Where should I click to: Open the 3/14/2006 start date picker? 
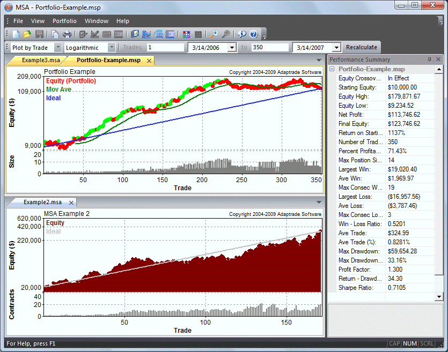(x=232, y=48)
